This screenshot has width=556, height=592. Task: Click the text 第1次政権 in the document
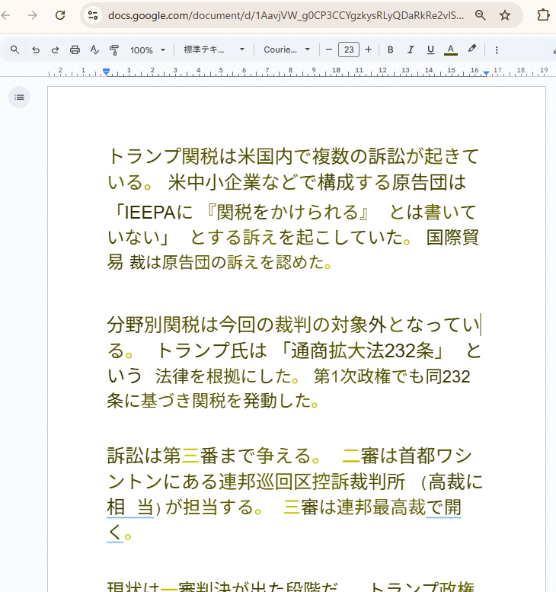coord(353,377)
